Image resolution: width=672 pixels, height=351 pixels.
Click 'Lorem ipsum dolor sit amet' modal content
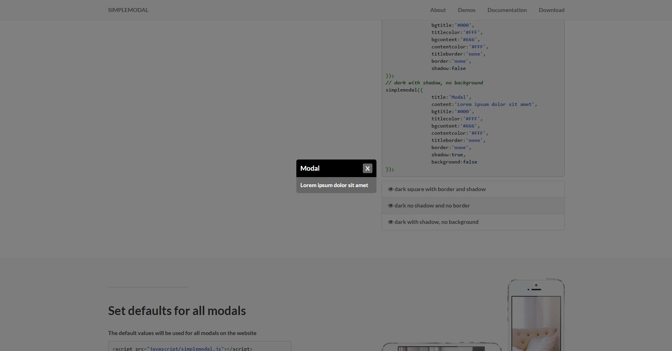click(334, 185)
